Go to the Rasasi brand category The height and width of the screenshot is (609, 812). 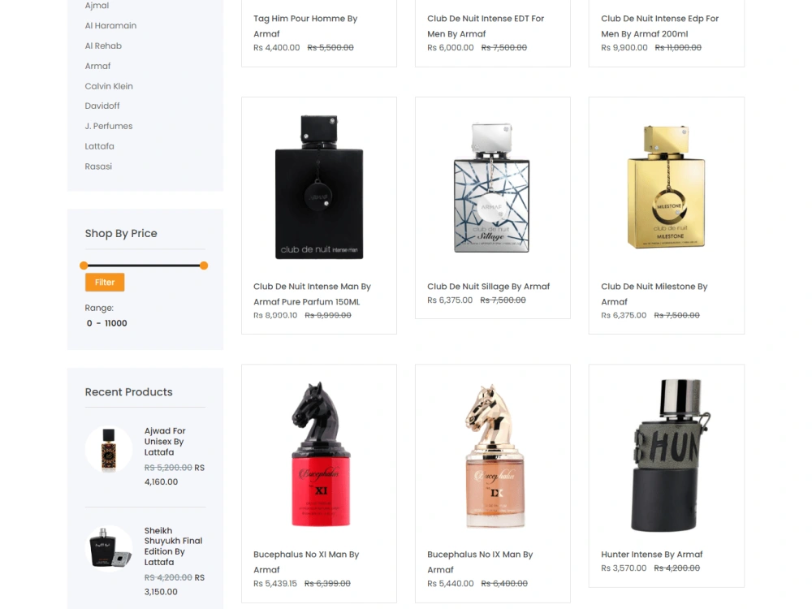coord(98,166)
